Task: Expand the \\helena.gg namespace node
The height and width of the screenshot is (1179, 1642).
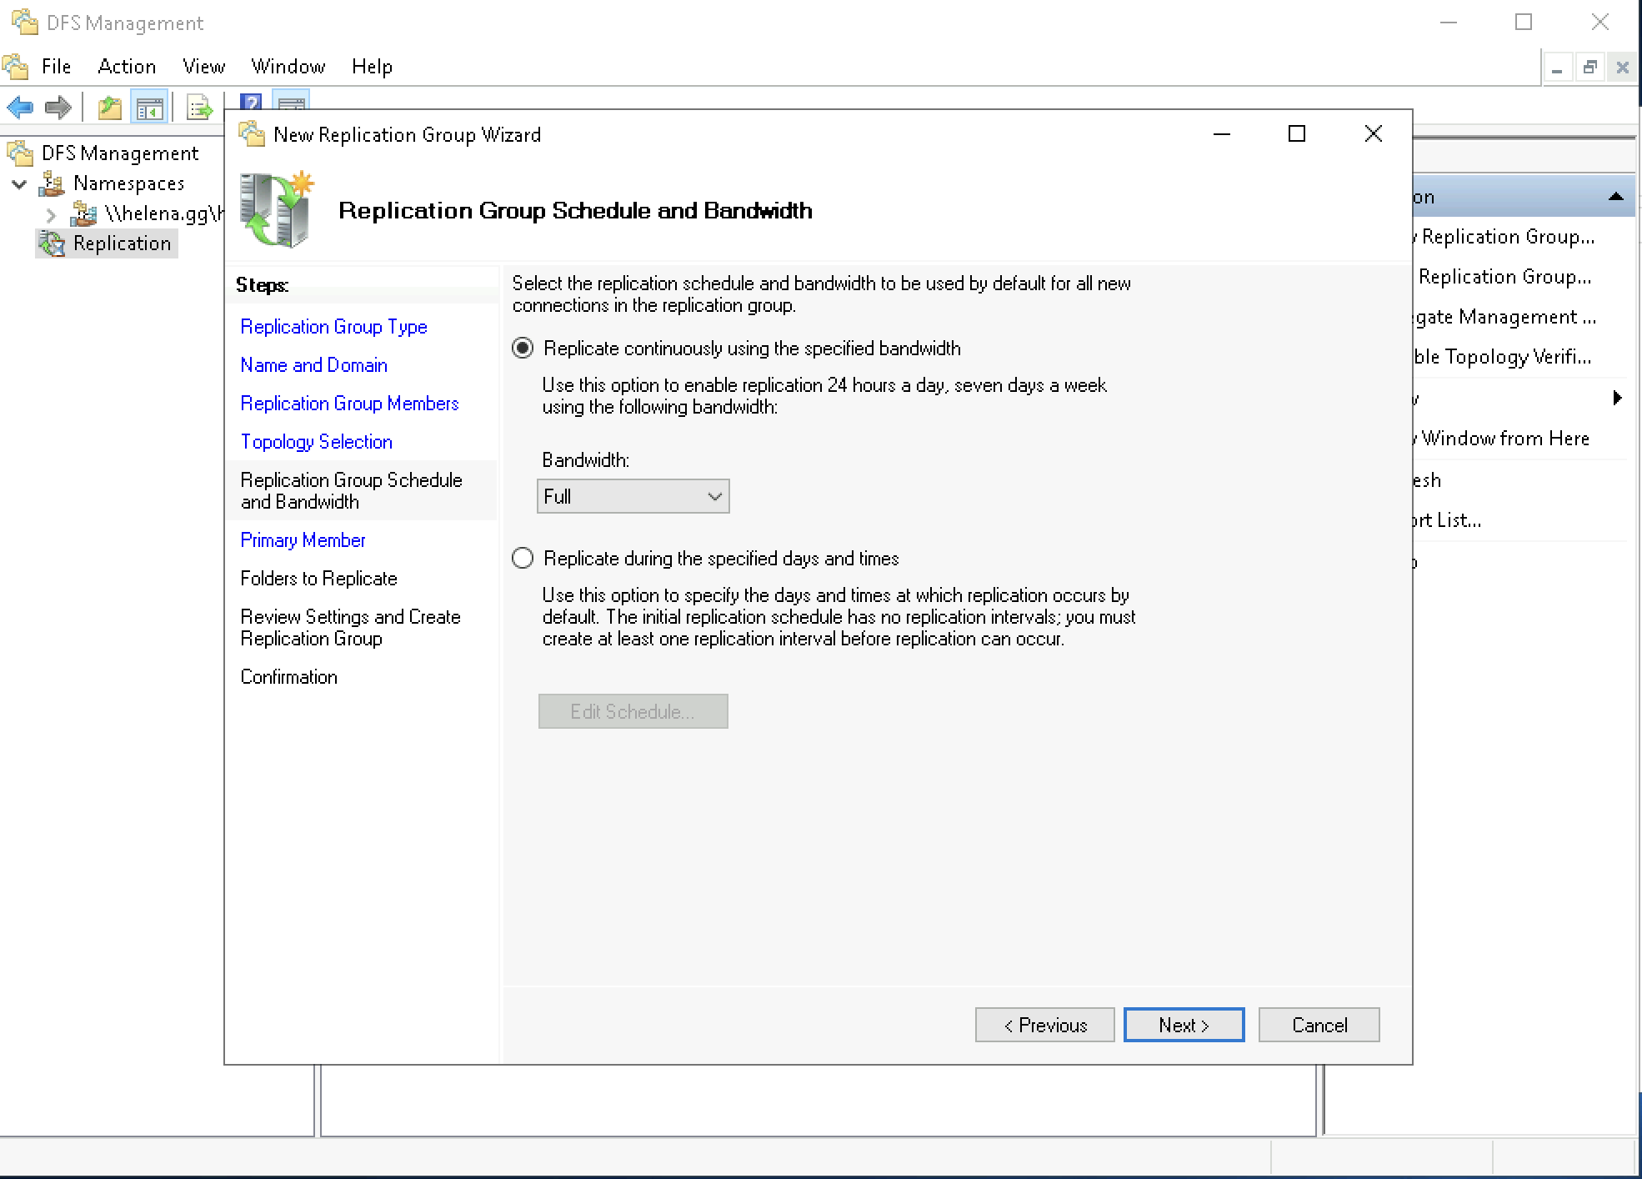Action: pos(50,215)
